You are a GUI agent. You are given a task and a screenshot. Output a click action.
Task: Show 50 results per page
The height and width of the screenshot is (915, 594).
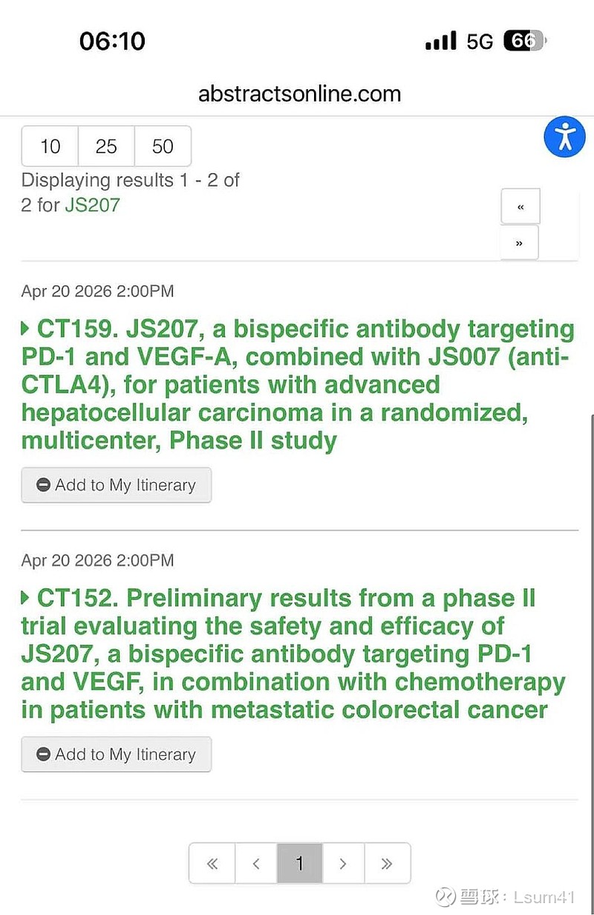pos(163,146)
